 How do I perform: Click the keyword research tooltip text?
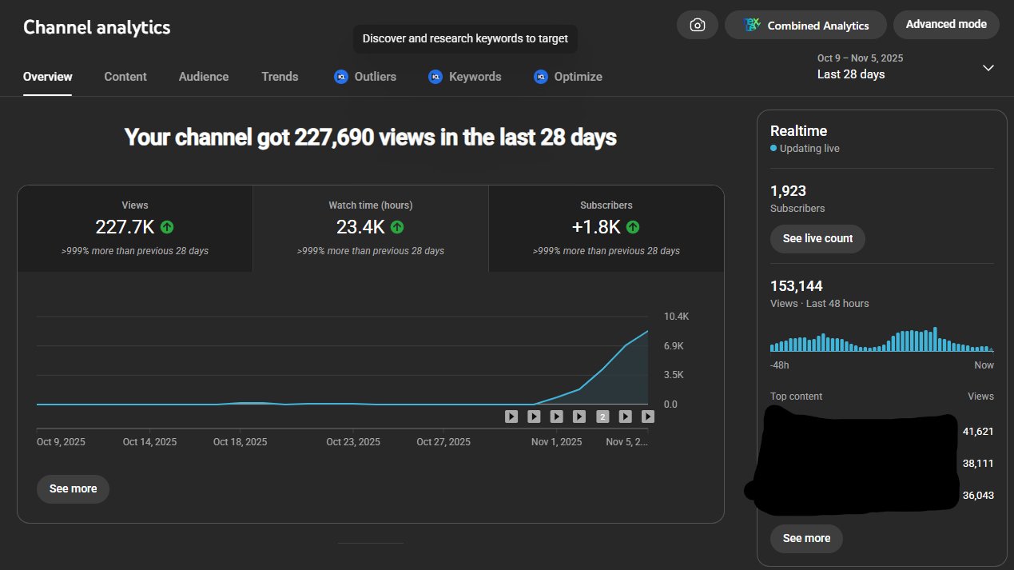pyautogui.click(x=465, y=38)
